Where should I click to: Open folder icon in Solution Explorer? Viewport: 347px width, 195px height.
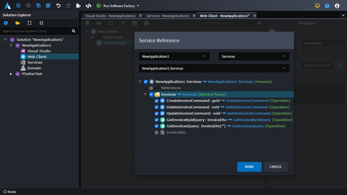[x=18, y=23]
